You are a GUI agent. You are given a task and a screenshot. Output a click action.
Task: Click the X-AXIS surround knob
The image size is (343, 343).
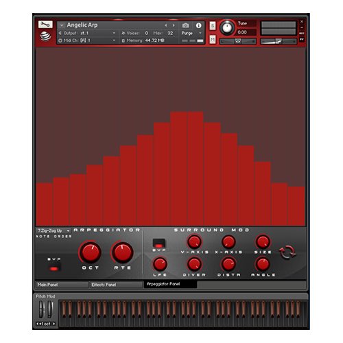(x=228, y=241)
